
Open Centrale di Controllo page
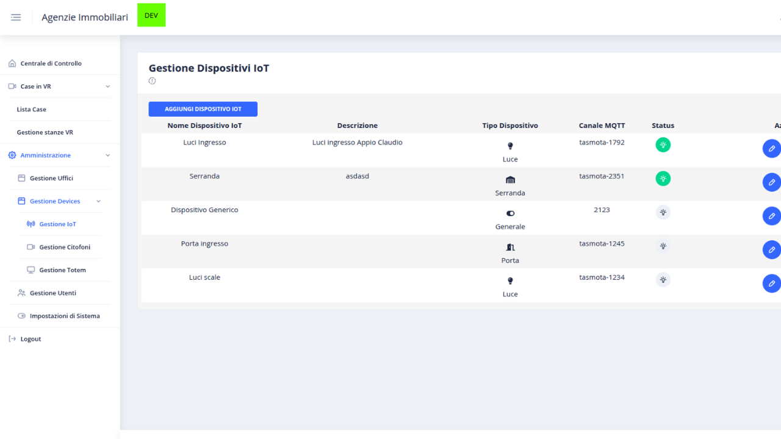51,63
